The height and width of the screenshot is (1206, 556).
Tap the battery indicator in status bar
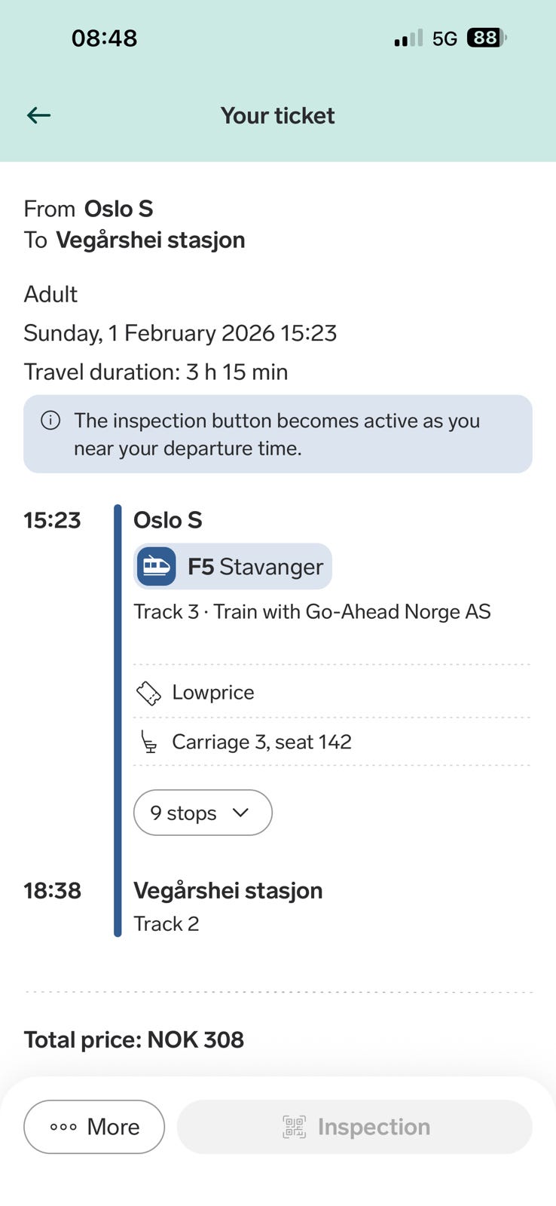tap(486, 38)
